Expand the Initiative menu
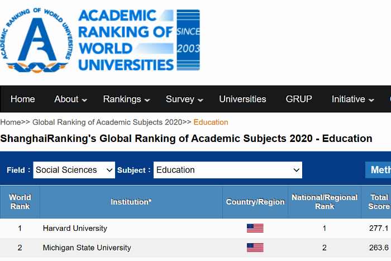The height and width of the screenshot is (261, 391). pyautogui.click(x=352, y=99)
